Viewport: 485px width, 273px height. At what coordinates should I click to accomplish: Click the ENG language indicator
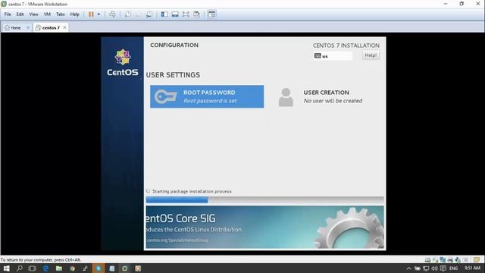point(453,268)
